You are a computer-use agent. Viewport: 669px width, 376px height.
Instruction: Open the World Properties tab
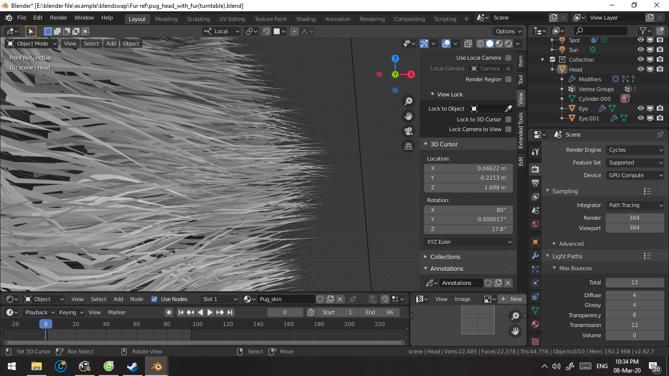[x=535, y=224]
